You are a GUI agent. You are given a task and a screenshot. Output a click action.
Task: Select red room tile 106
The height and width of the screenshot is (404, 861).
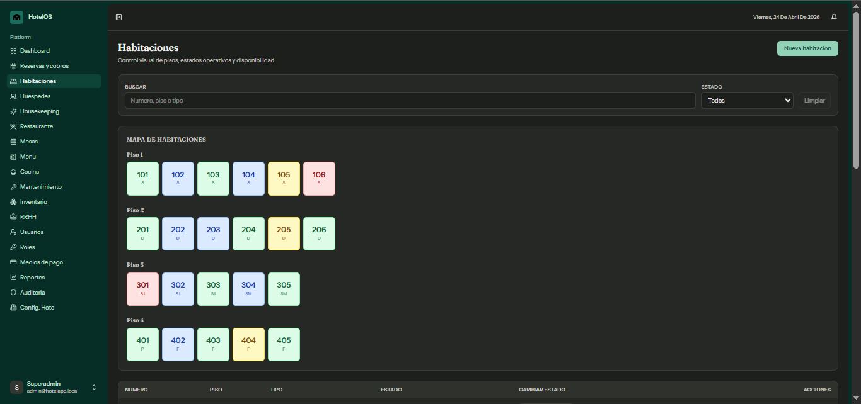(x=319, y=179)
